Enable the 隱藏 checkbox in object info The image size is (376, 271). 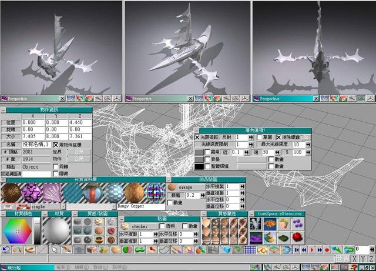(56, 174)
